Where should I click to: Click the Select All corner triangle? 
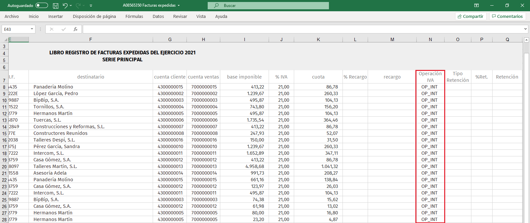pyautogui.click(x=6, y=39)
